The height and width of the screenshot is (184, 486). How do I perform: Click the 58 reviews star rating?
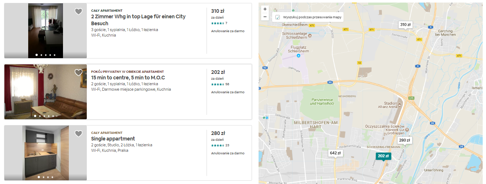[x=220, y=84]
